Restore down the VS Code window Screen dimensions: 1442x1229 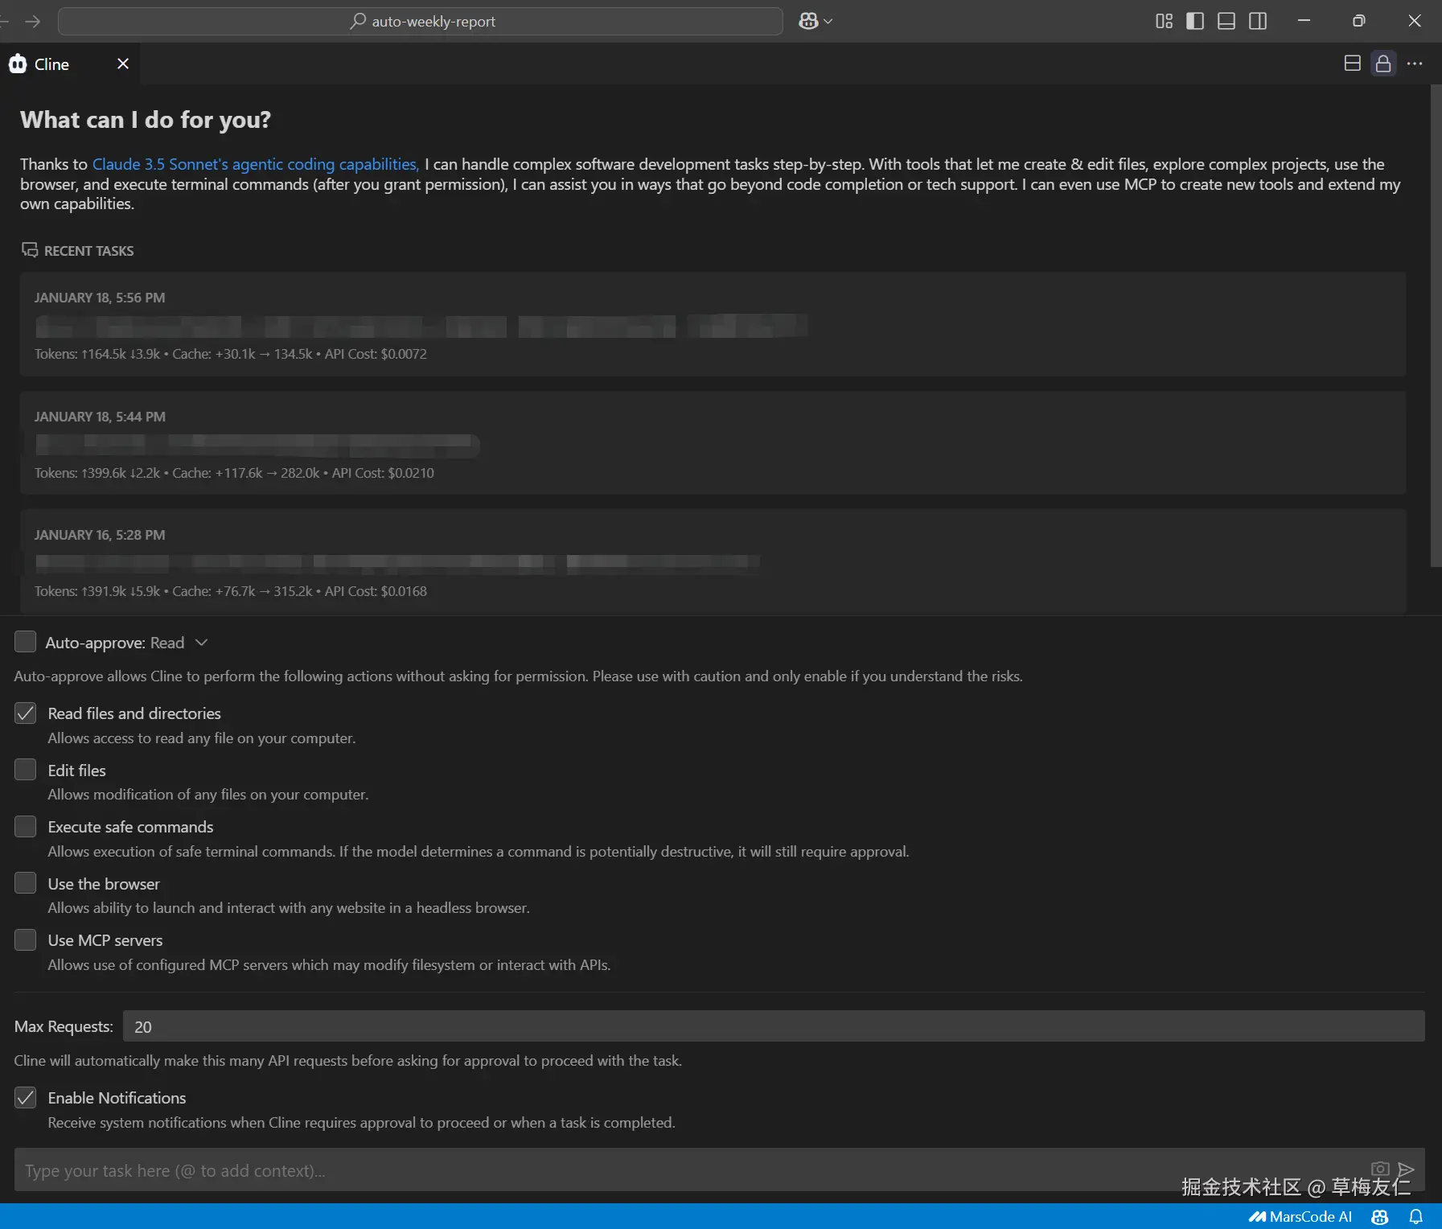(1359, 21)
